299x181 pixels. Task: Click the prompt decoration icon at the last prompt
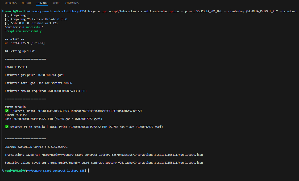[x=2, y=171]
